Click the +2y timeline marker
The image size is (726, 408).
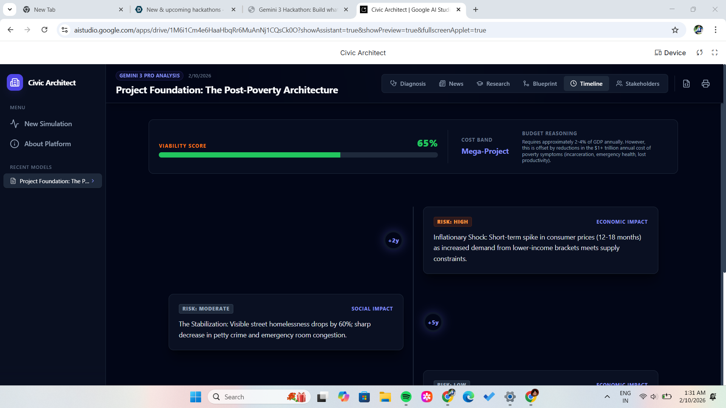(393, 241)
